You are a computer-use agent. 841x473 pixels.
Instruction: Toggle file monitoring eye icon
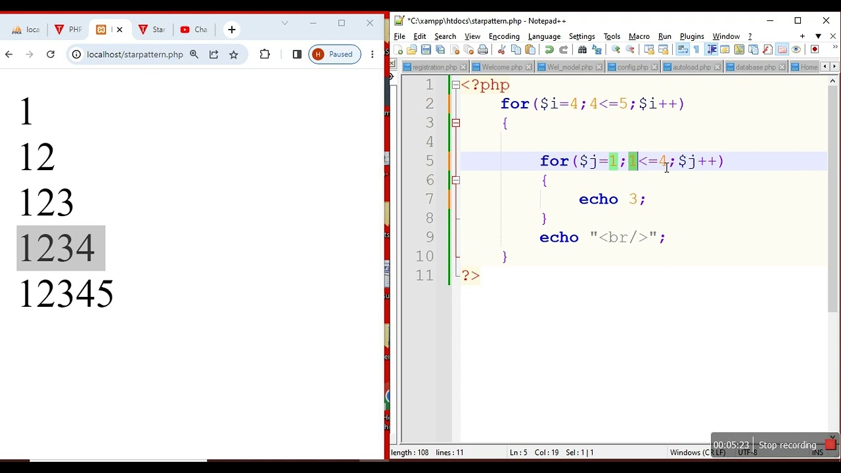(796, 49)
